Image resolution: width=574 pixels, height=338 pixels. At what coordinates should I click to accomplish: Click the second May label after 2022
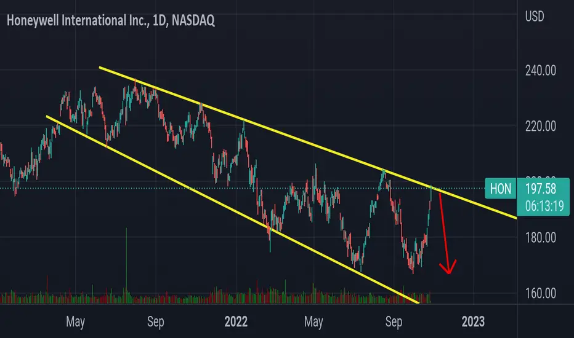313,322
